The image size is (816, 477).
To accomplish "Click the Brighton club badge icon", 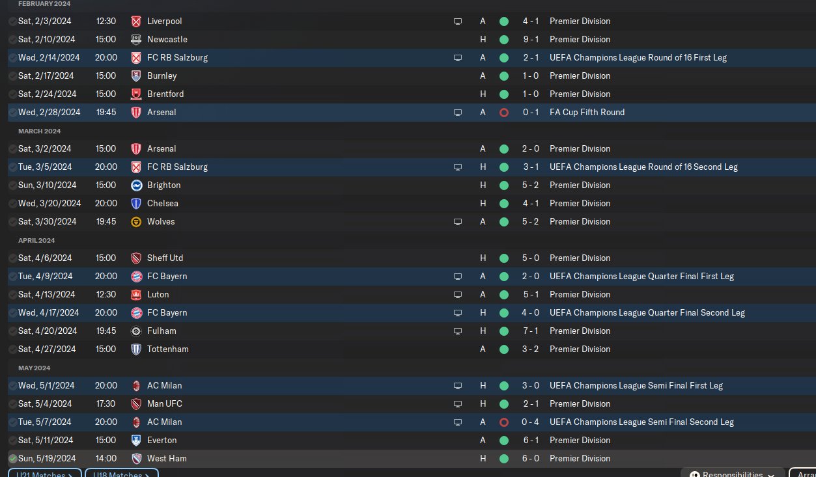I will 136,185.
